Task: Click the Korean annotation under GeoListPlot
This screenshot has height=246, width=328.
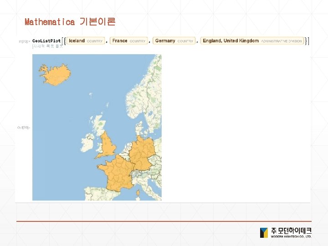Action: [47, 46]
